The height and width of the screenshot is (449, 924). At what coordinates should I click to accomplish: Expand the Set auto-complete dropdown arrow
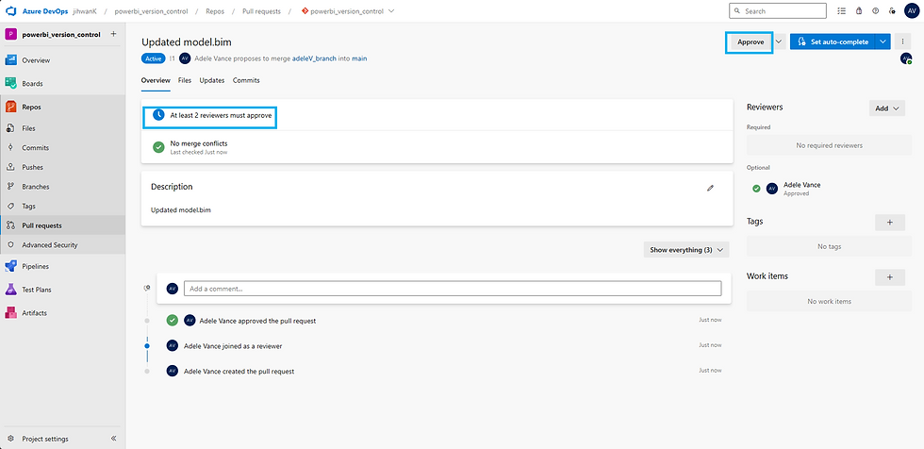point(883,42)
